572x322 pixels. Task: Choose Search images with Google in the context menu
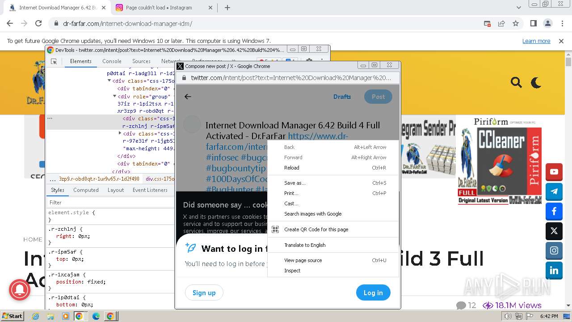coord(333,214)
